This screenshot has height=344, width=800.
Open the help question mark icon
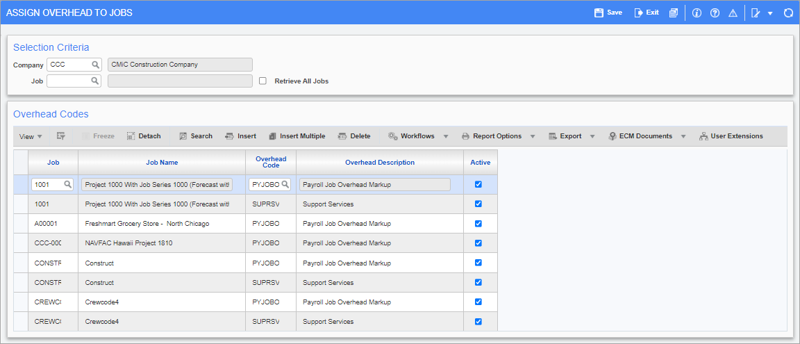tap(715, 13)
